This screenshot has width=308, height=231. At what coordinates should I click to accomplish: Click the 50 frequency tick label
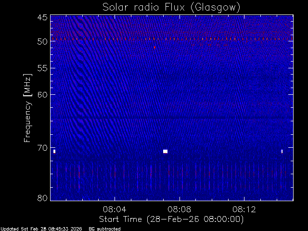click(x=42, y=42)
